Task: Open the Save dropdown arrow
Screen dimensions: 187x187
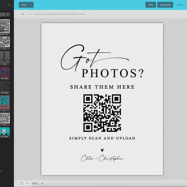Action: click(32, 5)
